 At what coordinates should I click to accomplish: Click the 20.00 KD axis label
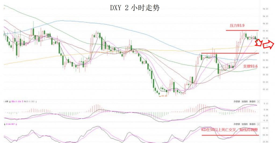pyautogui.click(x=265, y=142)
